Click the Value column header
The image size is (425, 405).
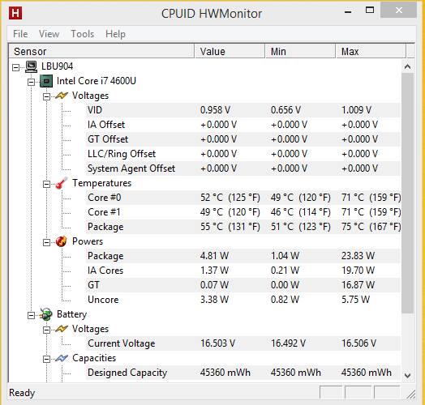click(x=230, y=52)
